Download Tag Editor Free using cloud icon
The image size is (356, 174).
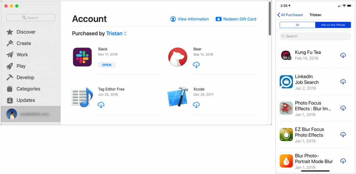(101, 105)
